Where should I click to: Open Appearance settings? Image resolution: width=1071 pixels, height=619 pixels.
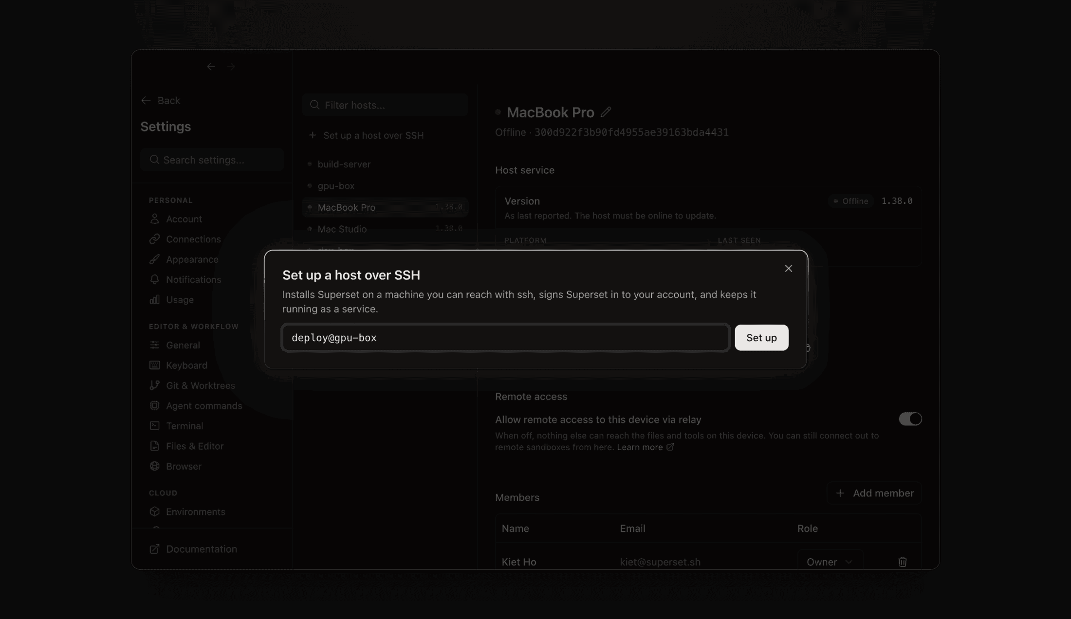pos(192,260)
